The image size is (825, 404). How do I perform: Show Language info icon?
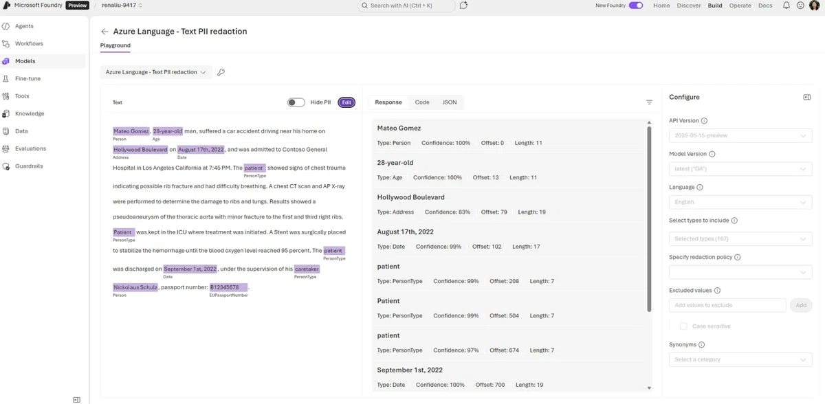pyautogui.click(x=700, y=188)
